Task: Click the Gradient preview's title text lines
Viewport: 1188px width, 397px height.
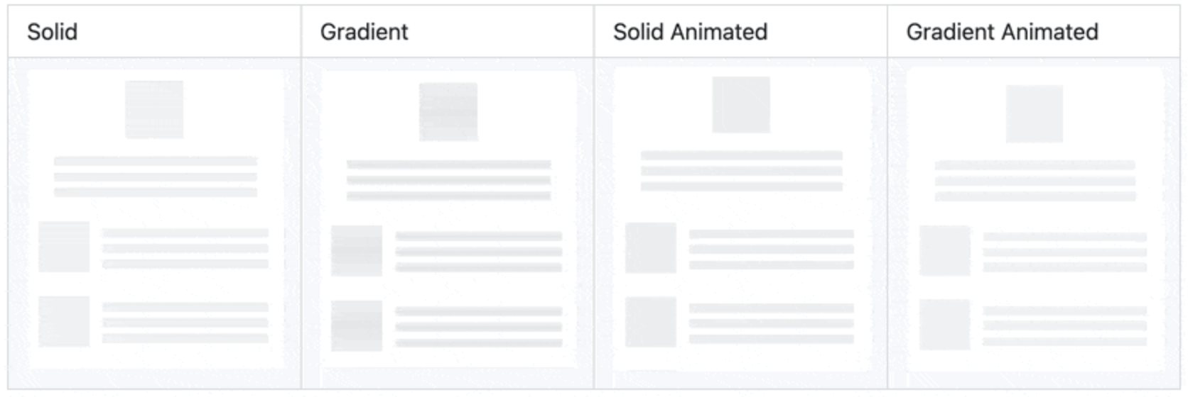Action: pyautogui.click(x=449, y=180)
